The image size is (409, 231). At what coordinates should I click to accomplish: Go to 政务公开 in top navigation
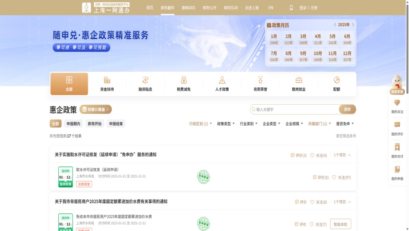coord(209,8)
